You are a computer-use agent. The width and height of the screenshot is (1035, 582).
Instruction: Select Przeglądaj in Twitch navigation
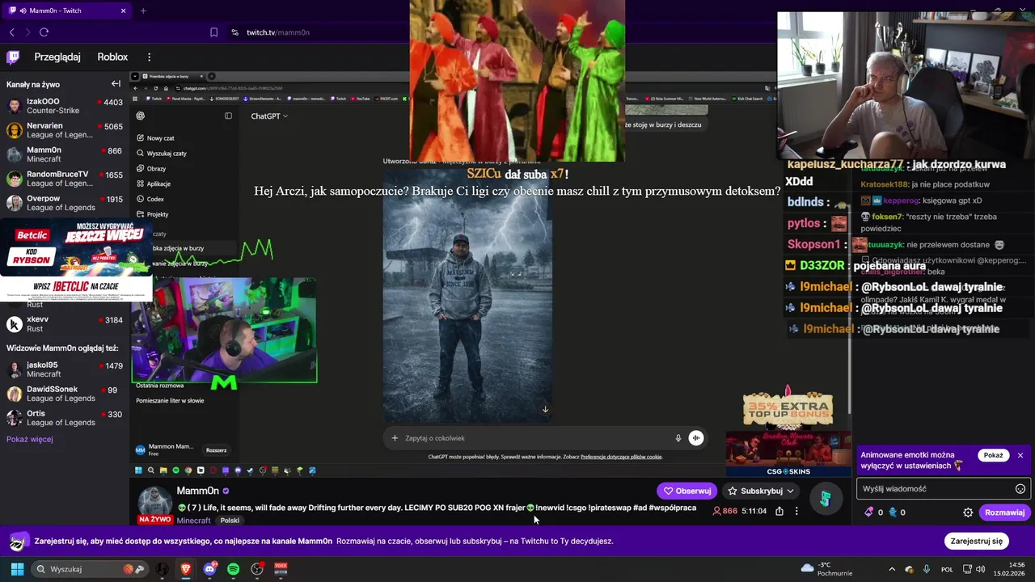click(57, 57)
